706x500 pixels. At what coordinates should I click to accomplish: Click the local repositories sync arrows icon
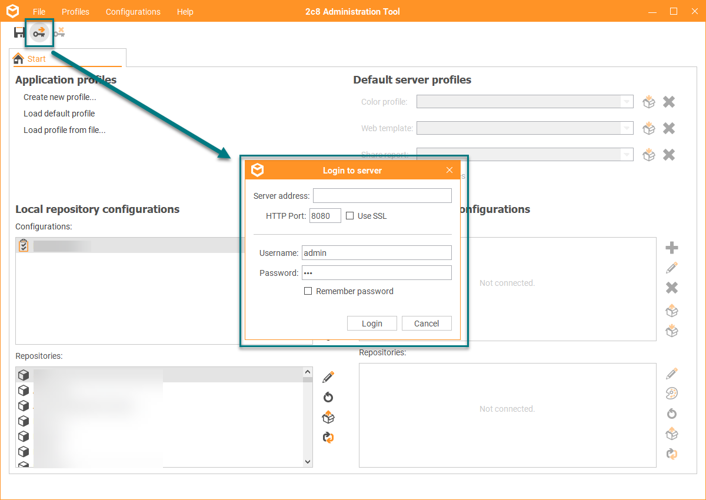tap(328, 437)
